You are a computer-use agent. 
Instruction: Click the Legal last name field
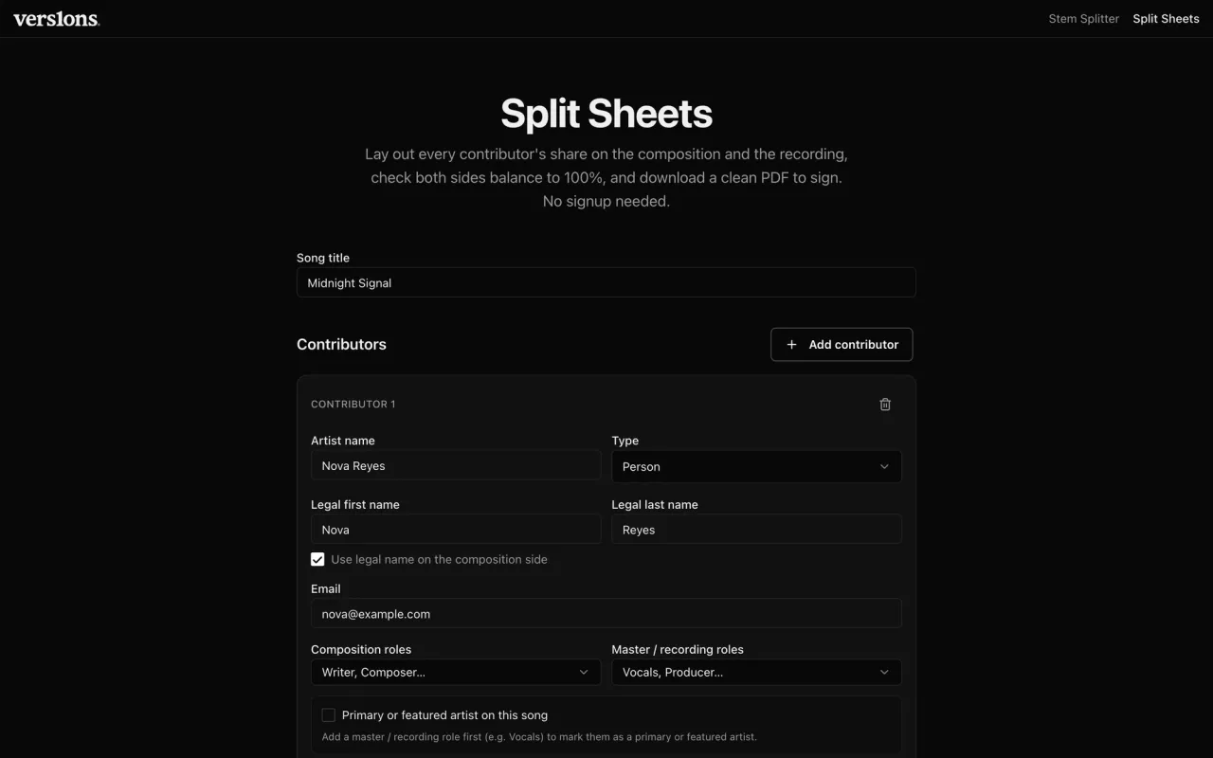(x=756, y=530)
